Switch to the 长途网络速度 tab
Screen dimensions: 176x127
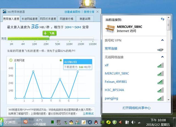click(30, 19)
